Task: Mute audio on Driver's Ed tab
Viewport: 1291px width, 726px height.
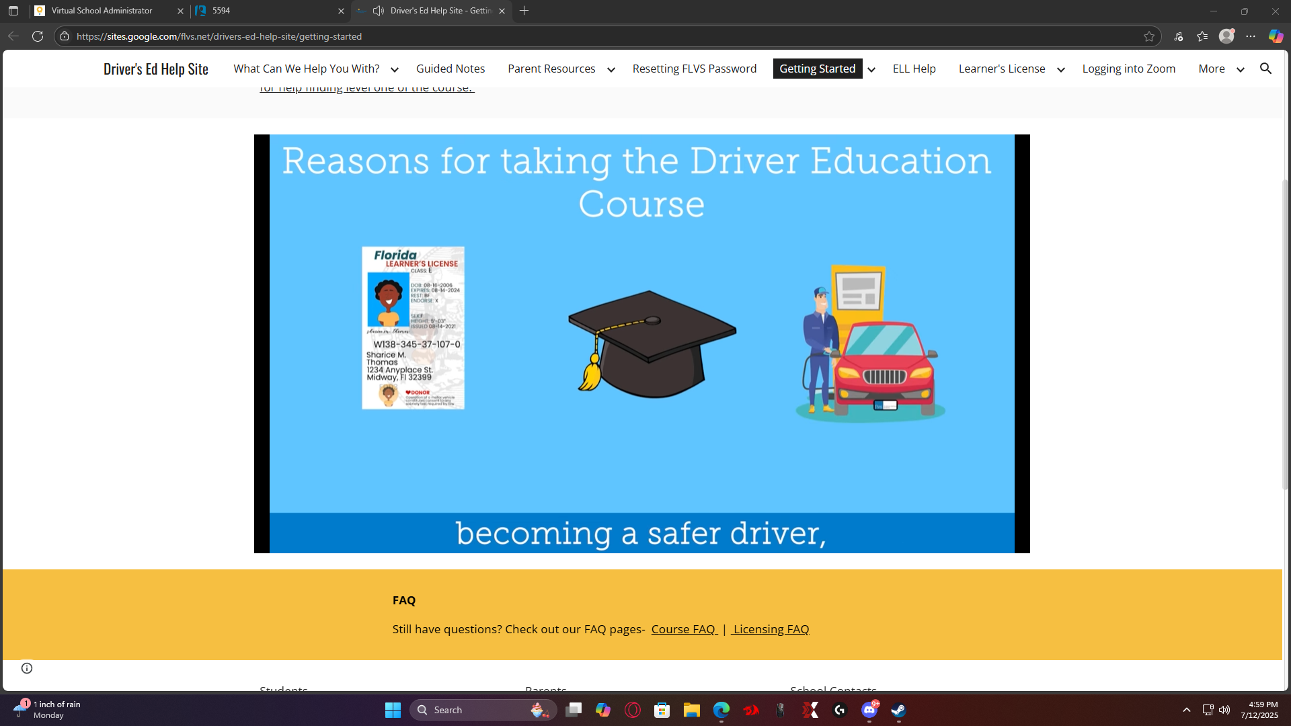Action: pyautogui.click(x=379, y=11)
